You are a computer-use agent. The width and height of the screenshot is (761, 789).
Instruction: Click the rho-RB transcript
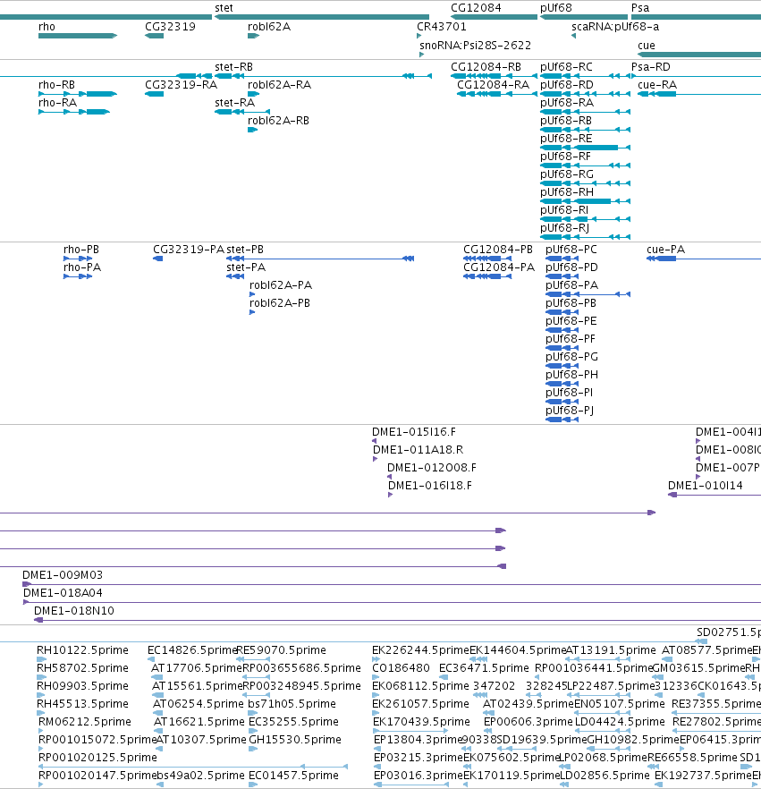tap(78, 94)
